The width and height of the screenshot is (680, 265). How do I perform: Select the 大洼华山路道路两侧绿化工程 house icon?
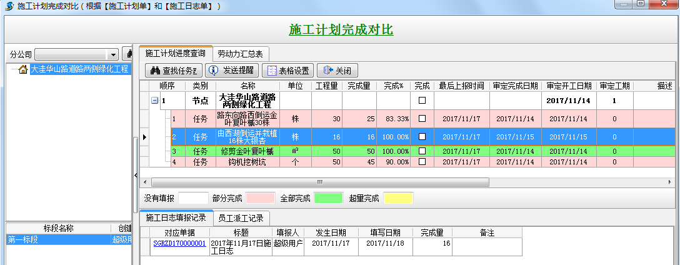23,69
